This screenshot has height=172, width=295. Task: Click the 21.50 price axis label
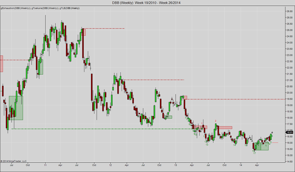289,74
